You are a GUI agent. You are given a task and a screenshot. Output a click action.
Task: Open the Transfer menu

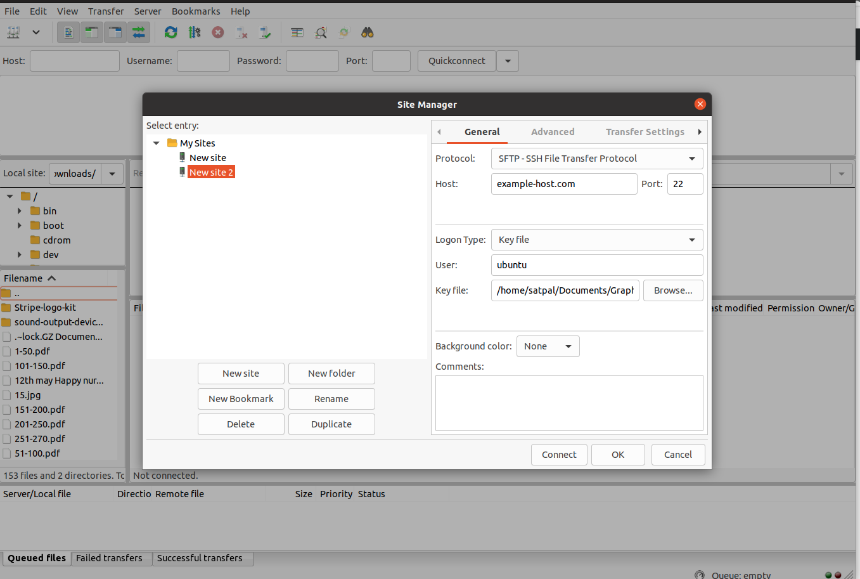click(105, 11)
